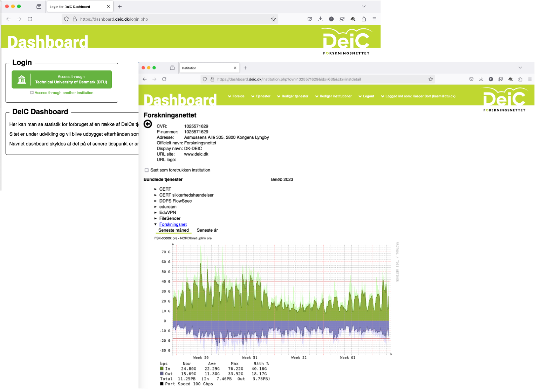Open the Firefox downloads icon
The width and height of the screenshot is (535, 389).
pos(481,79)
